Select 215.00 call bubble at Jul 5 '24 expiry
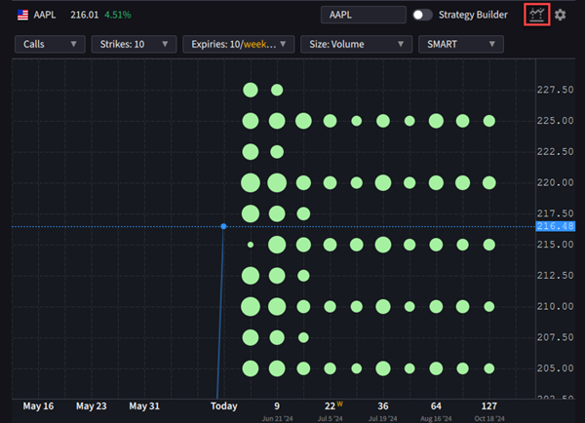 point(330,245)
